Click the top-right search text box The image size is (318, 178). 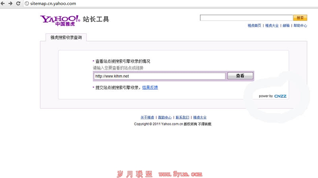click(246, 18)
